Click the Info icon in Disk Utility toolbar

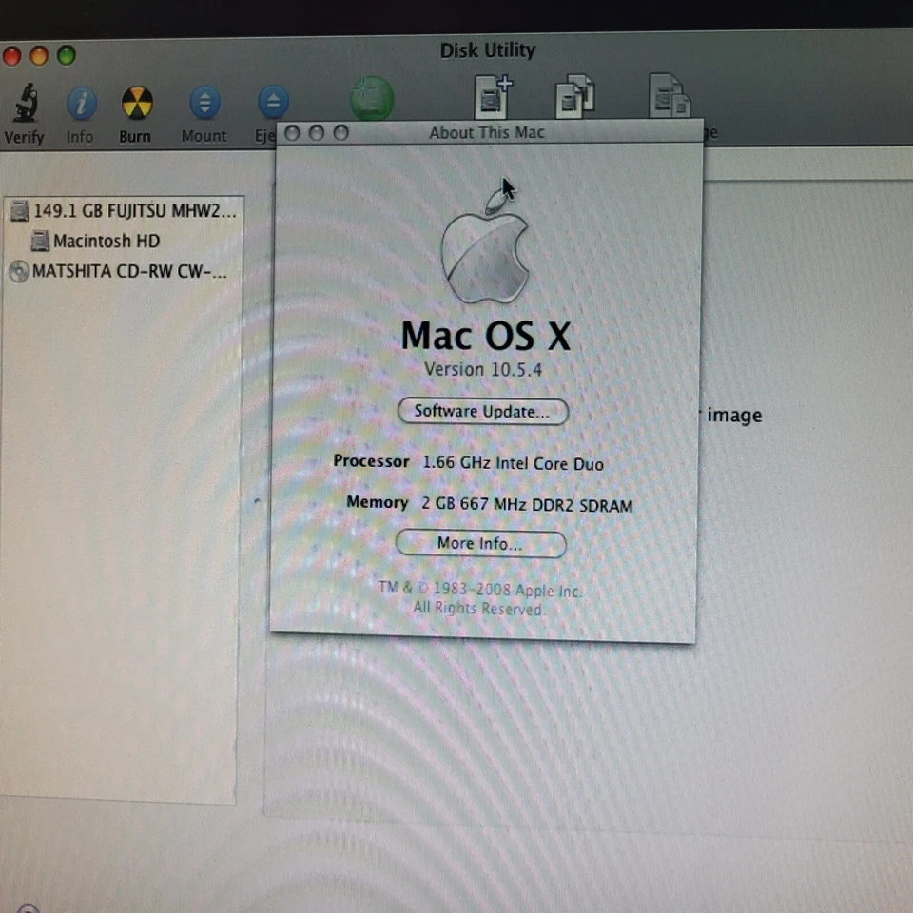pyautogui.click(x=80, y=102)
